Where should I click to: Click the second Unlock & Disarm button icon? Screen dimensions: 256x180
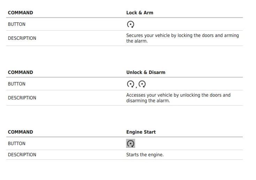[142, 84]
